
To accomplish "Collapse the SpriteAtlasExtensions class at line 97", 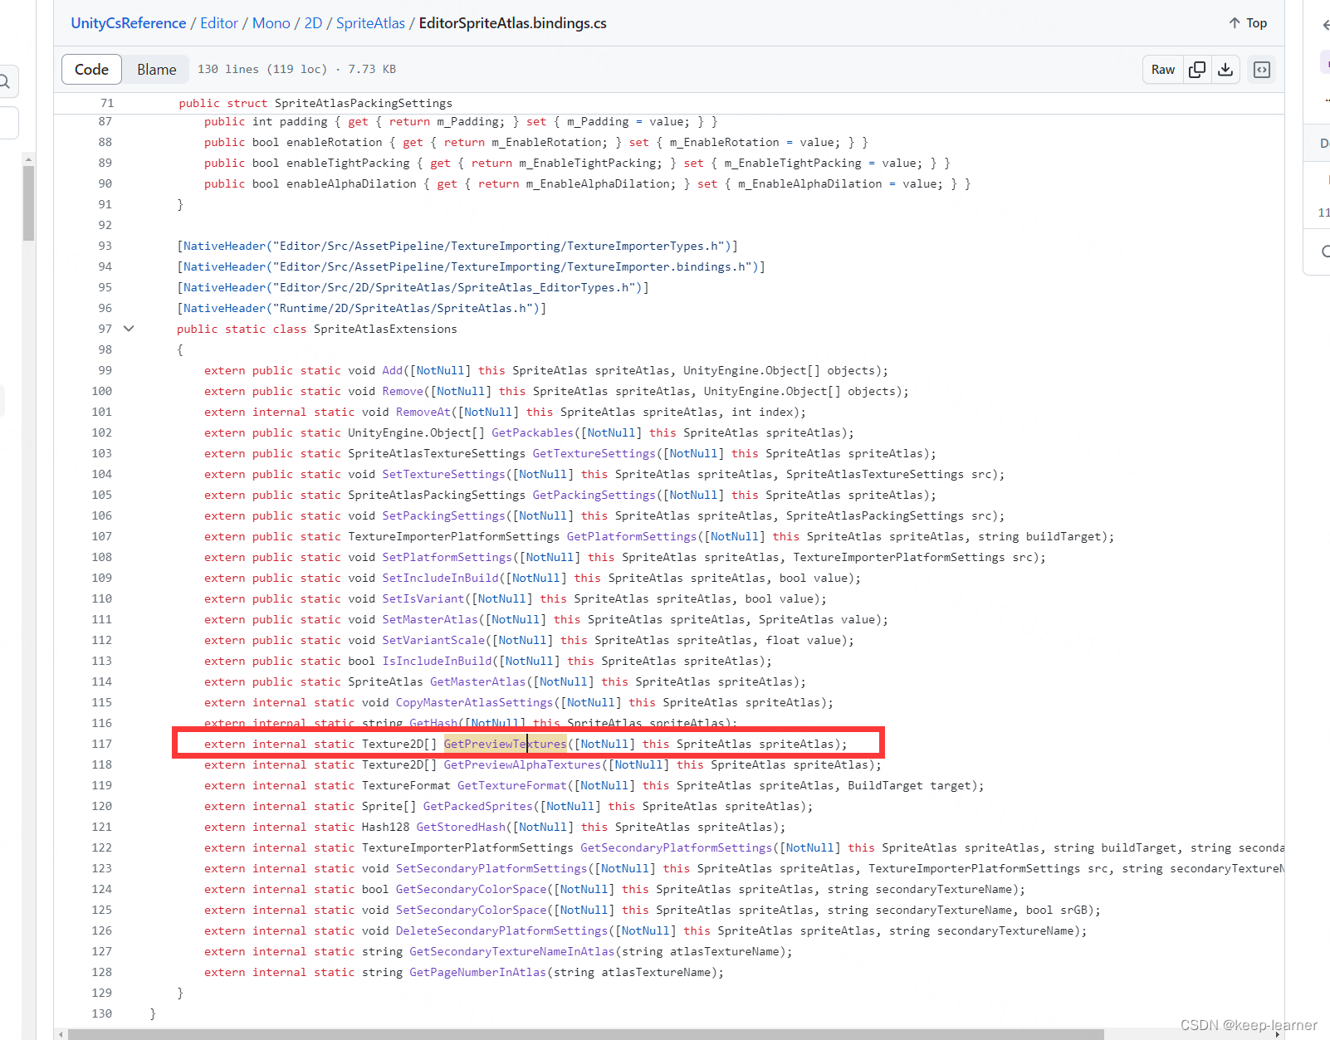I will click(x=129, y=329).
